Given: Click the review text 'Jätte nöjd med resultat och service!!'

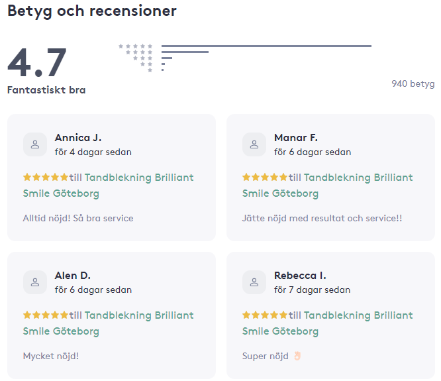Looking at the screenshot, I should pyautogui.click(x=322, y=218).
